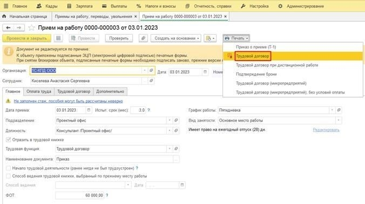Click the Испыт. срок (мес) field

point(138,110)
